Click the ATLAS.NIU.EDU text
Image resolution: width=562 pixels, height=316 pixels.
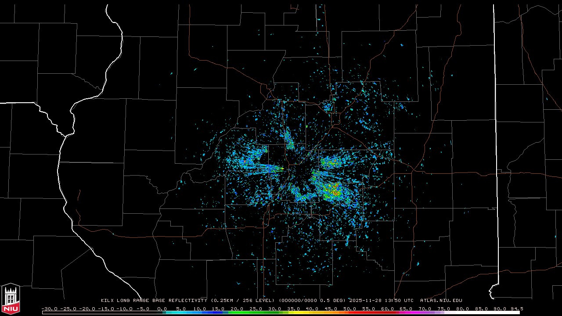(441, 301)
